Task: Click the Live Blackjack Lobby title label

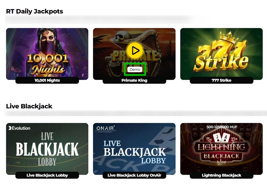Action: (47, 175)
